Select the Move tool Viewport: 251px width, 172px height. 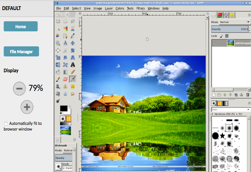point(73,43)
